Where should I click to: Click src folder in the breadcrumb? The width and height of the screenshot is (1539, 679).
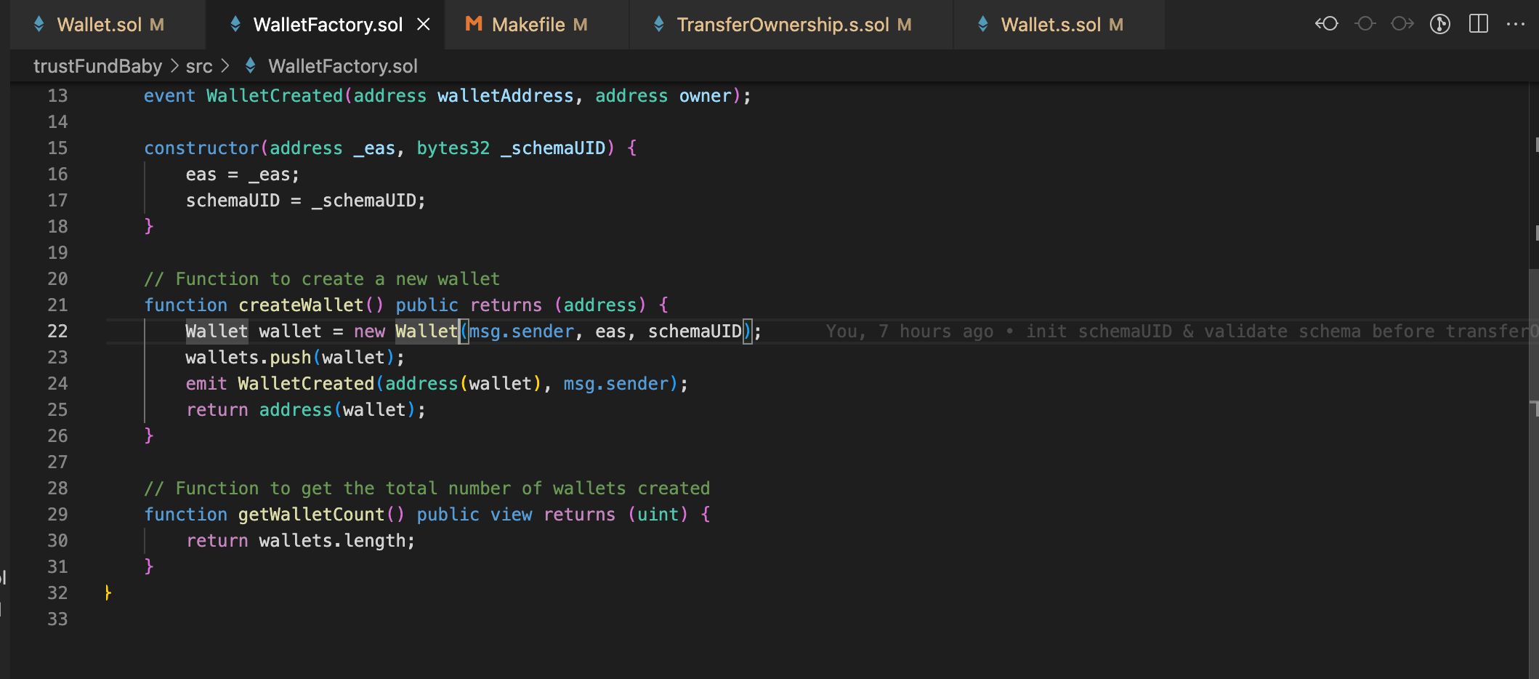coord(199,66)
